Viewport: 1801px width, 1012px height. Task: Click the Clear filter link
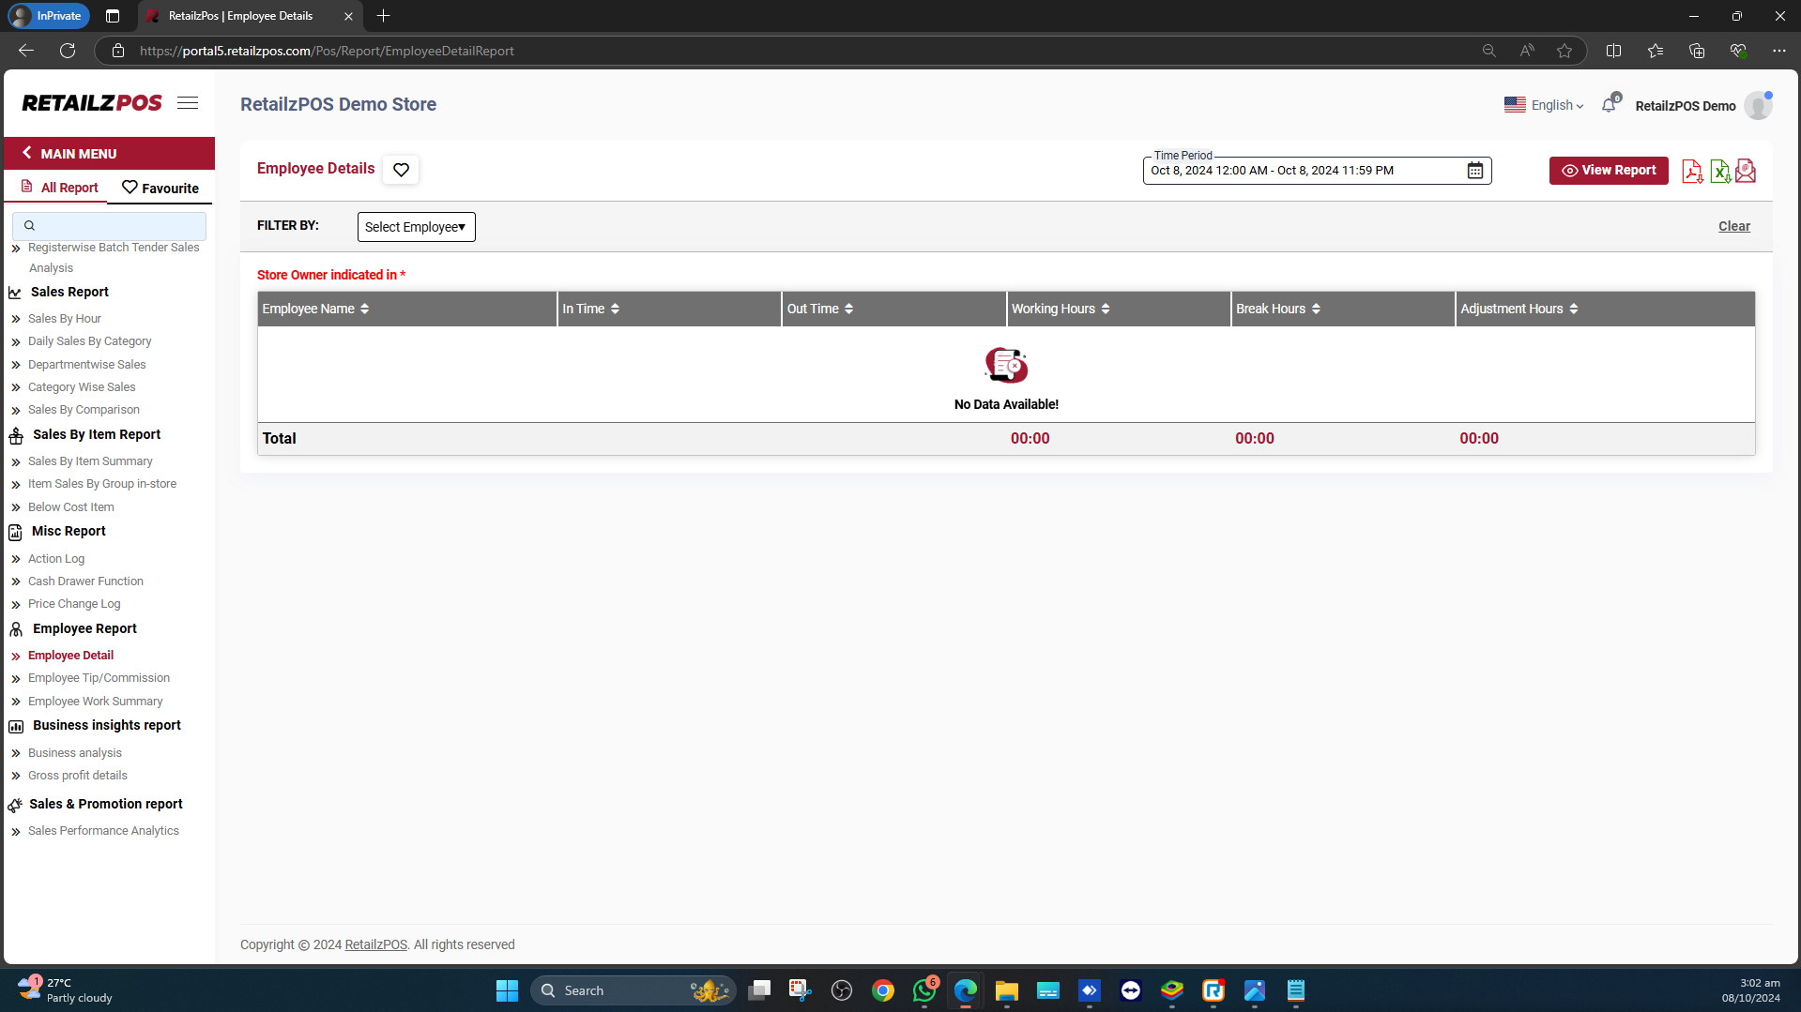click(1733, 226)
